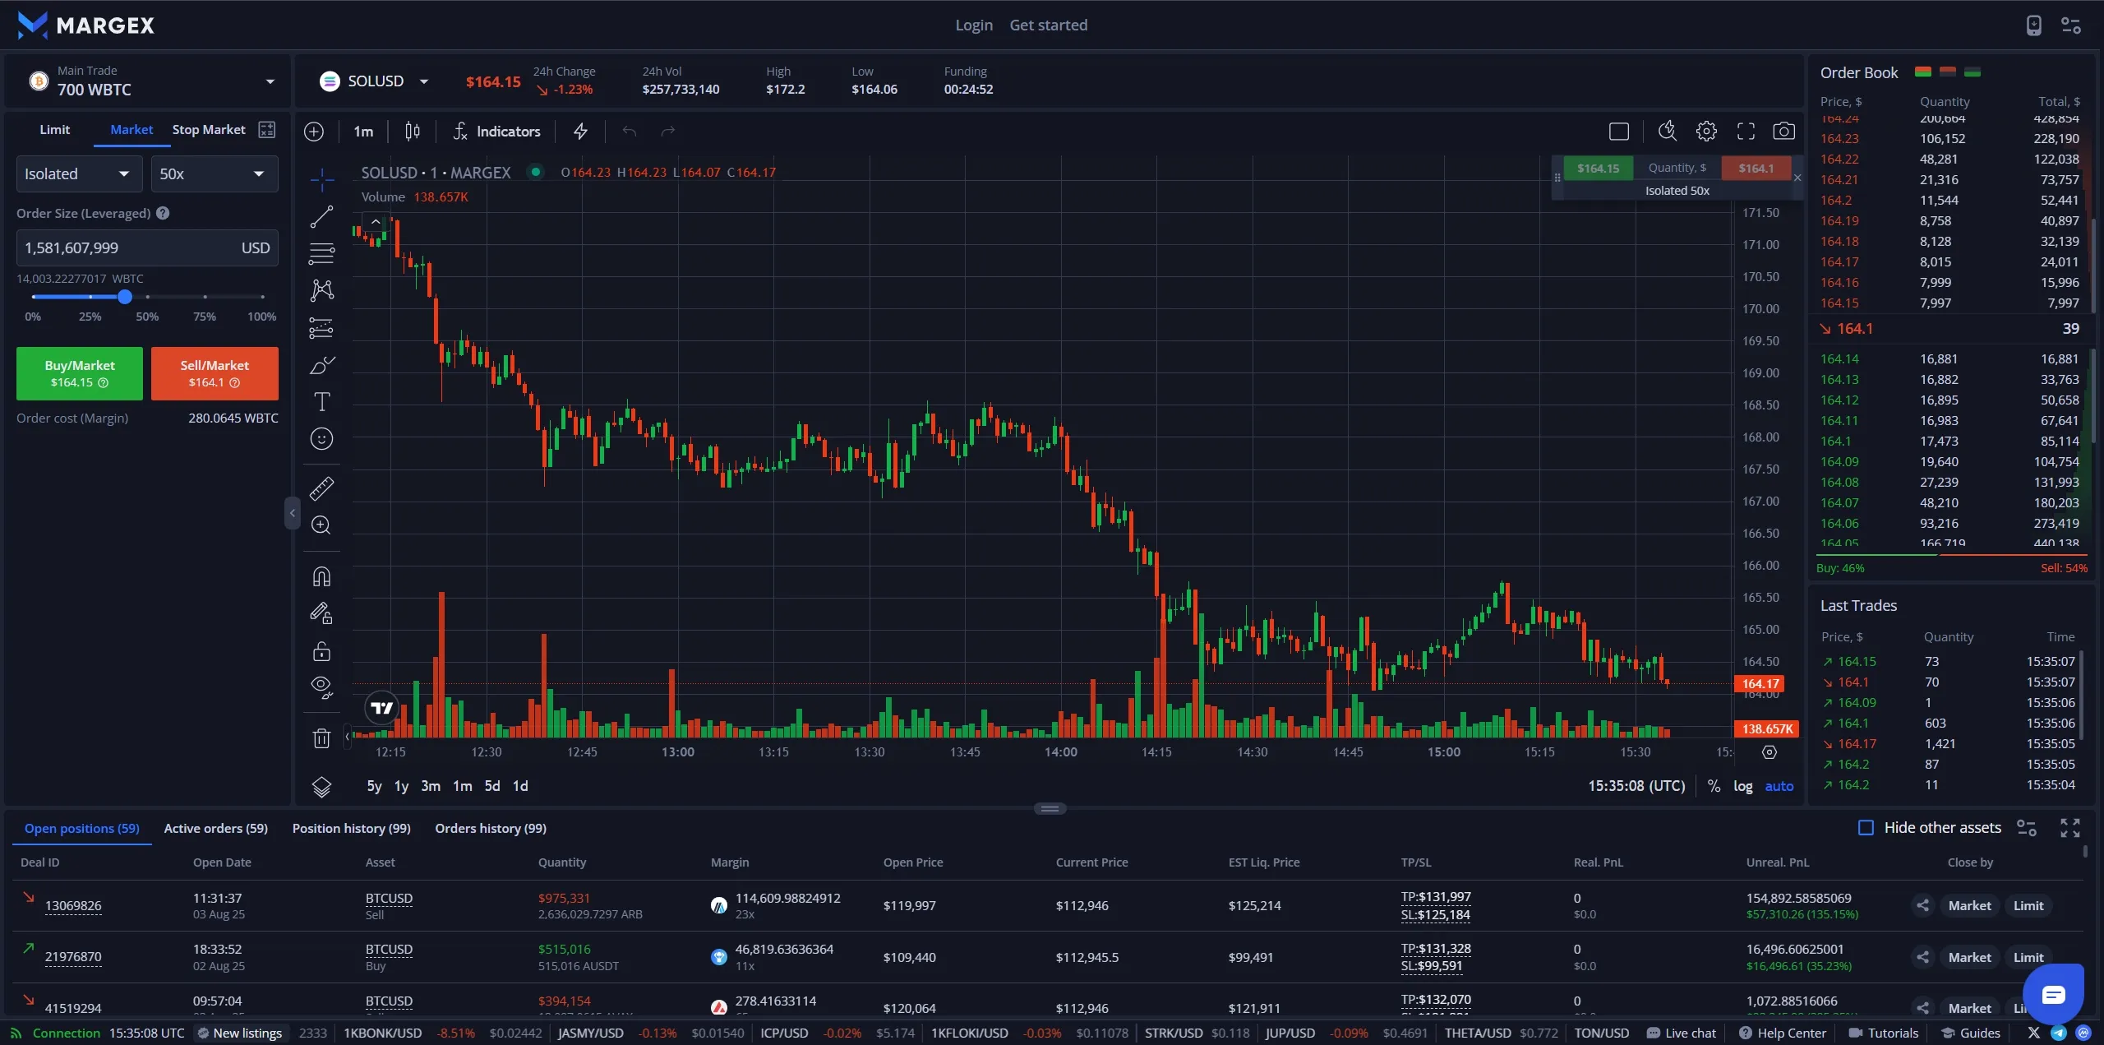Screen dimensions: 2104x1045
Task: Open the Live chat support bubble
Action: point(2053,996)
